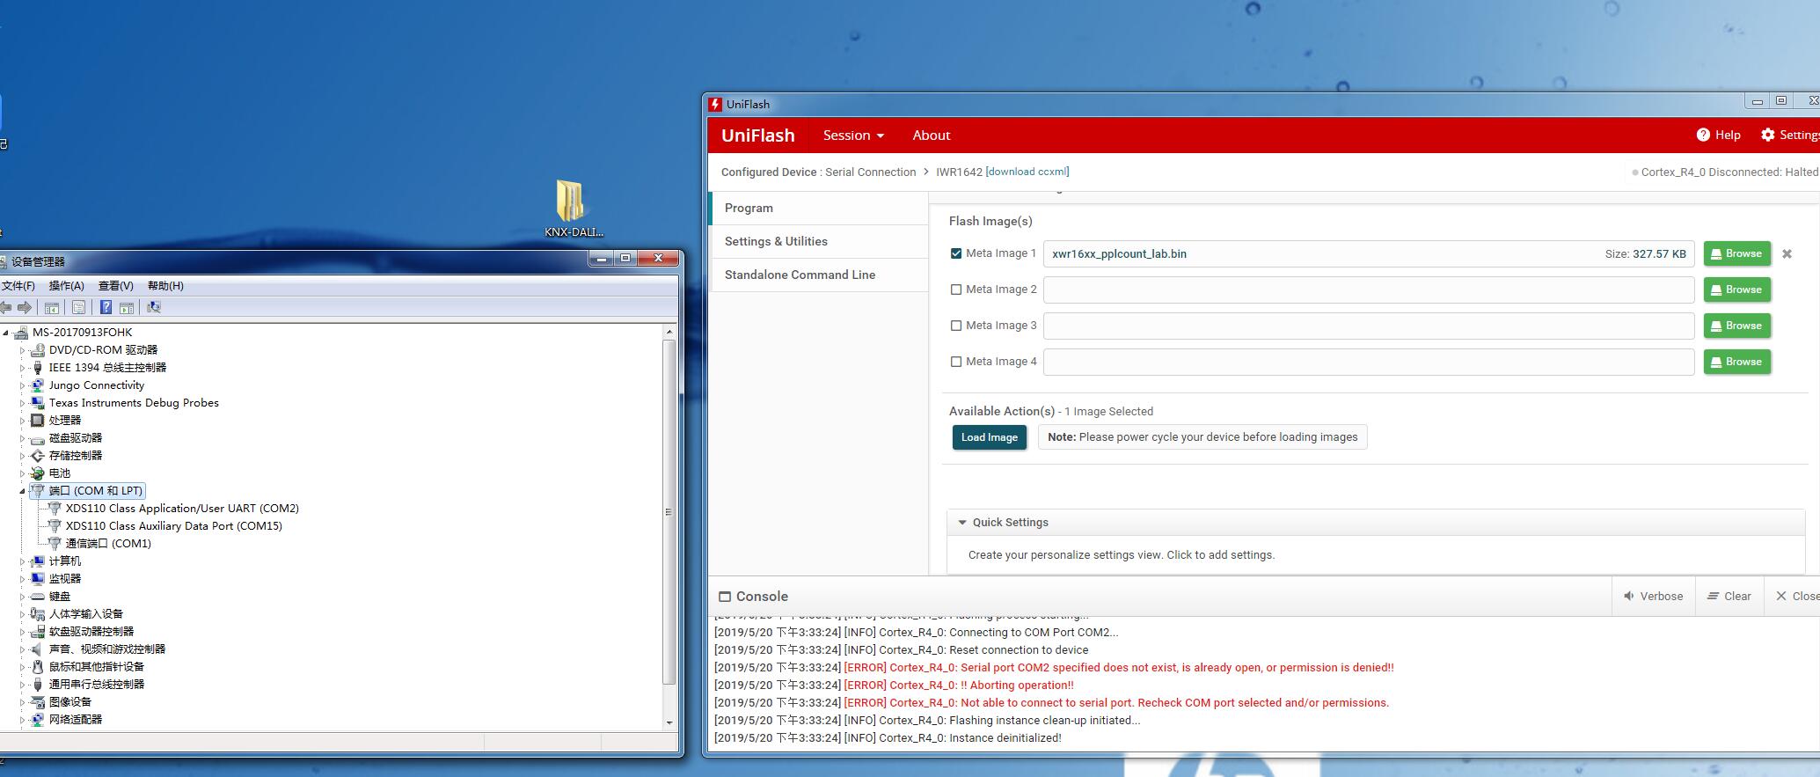
Task: Click the Load Image button
Action: (990, 437)
